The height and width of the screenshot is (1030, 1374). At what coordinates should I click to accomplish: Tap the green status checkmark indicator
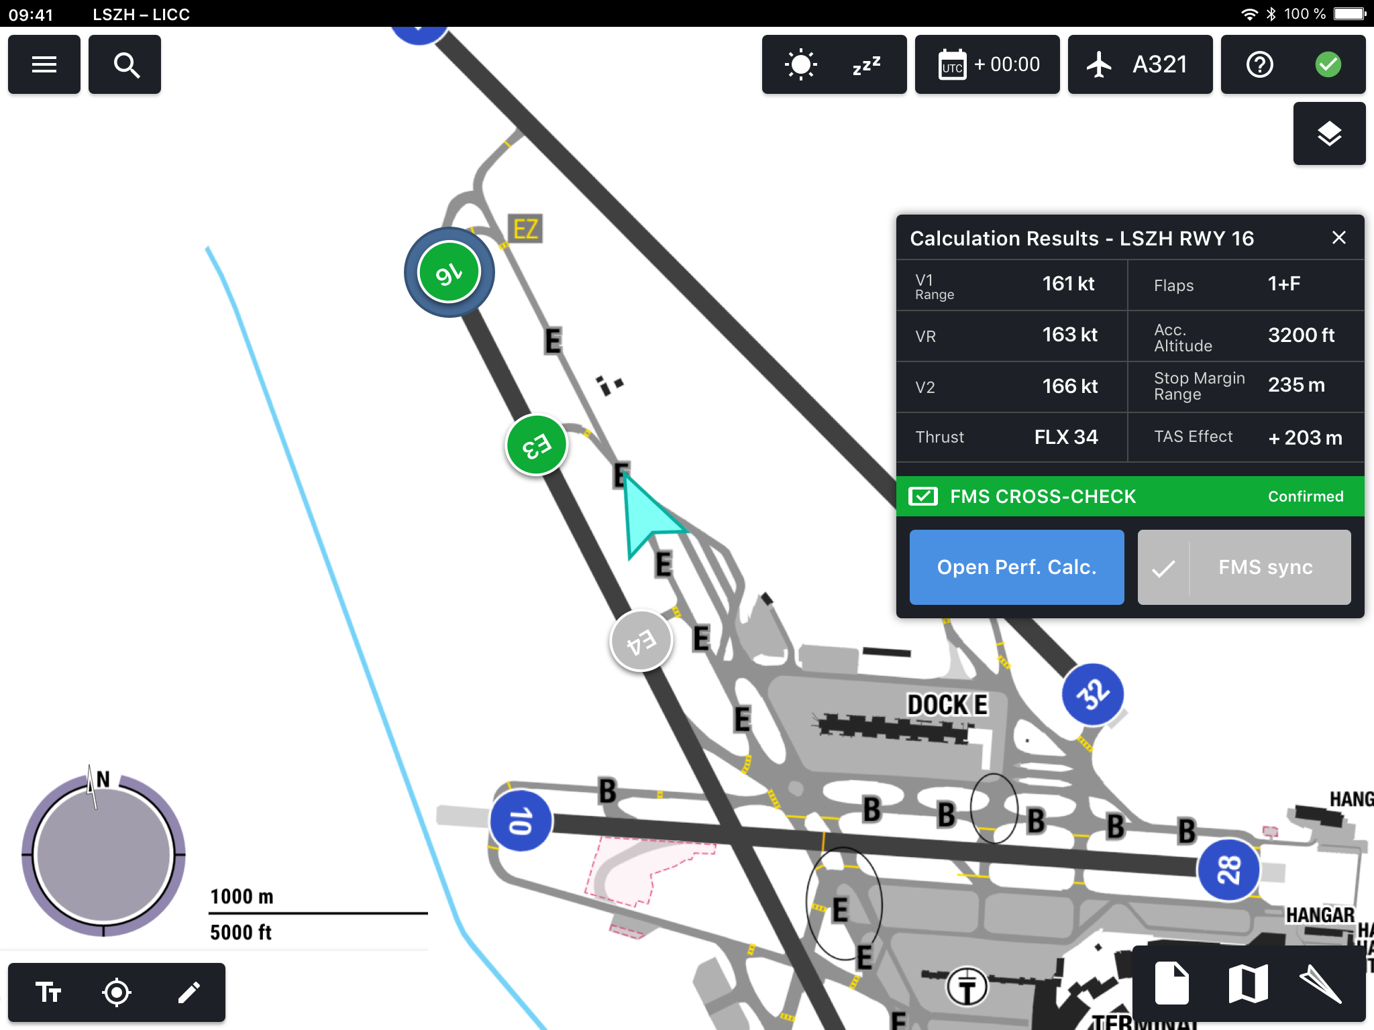[1328, 65]
